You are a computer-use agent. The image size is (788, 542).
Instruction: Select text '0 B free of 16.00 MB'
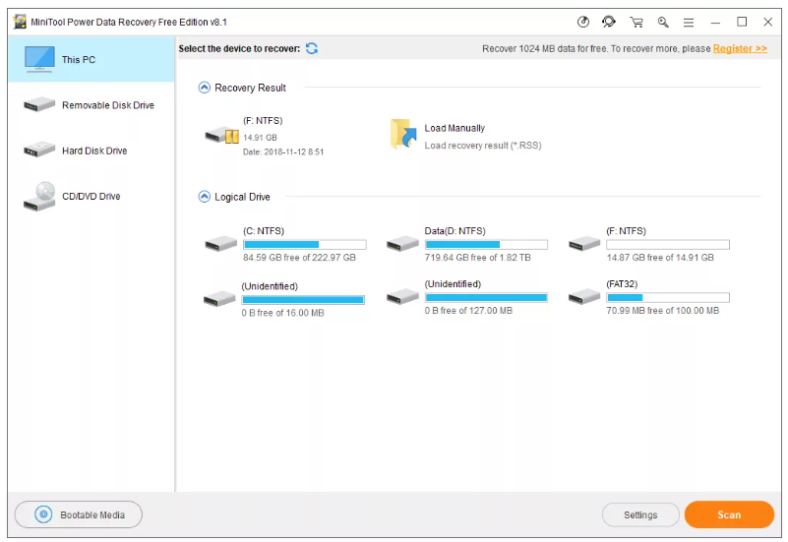(x=282, y=313)
